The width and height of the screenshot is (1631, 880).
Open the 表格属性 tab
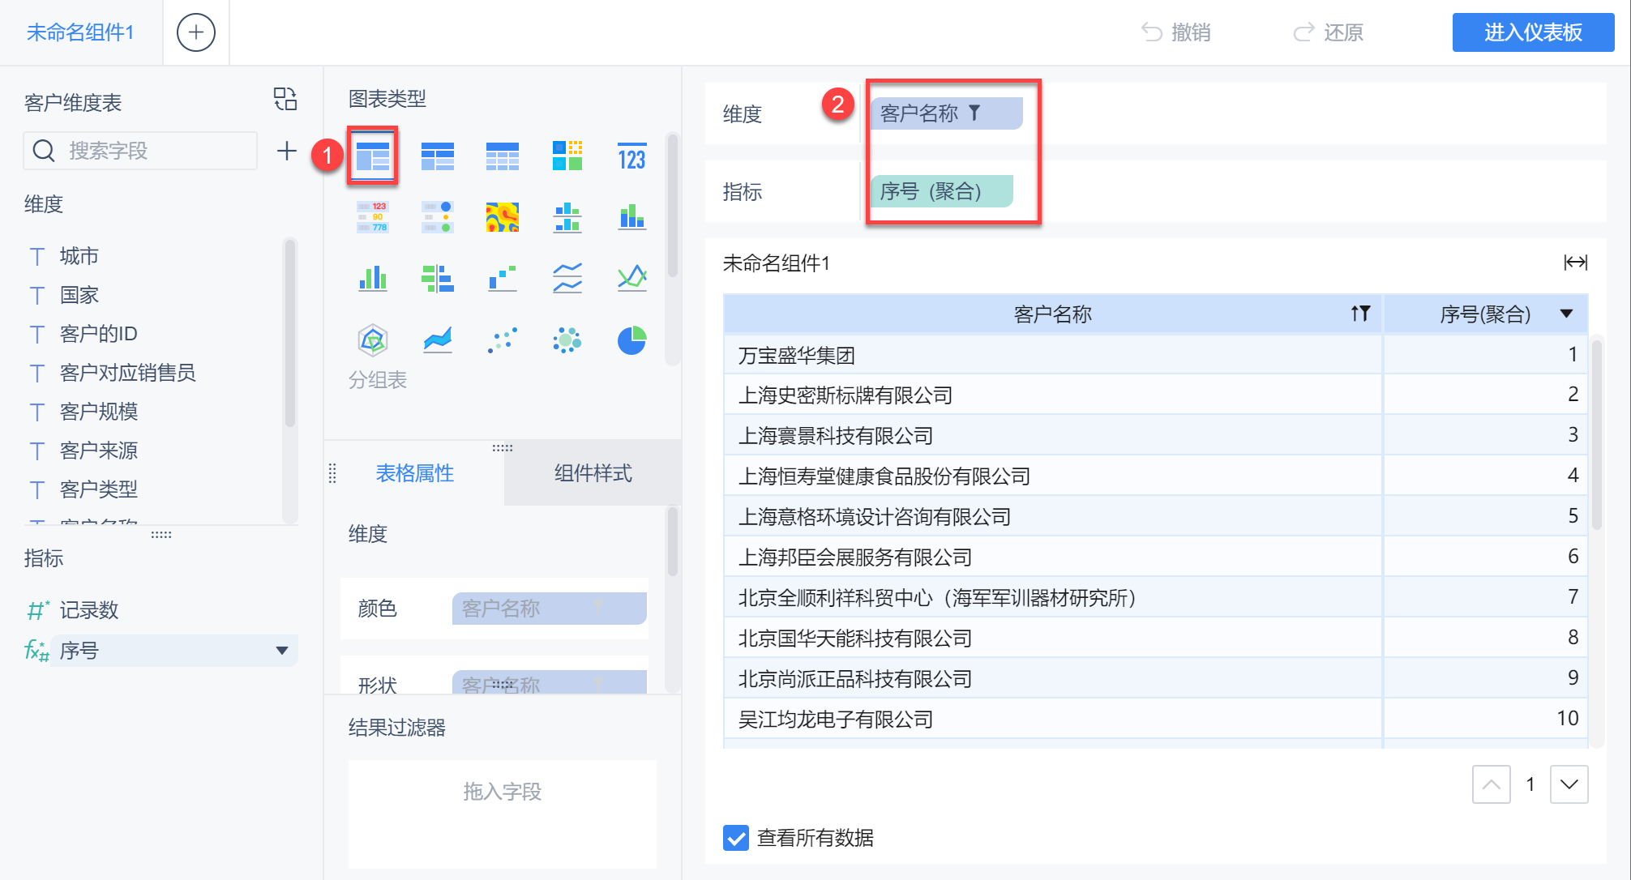tap(414, 473)
